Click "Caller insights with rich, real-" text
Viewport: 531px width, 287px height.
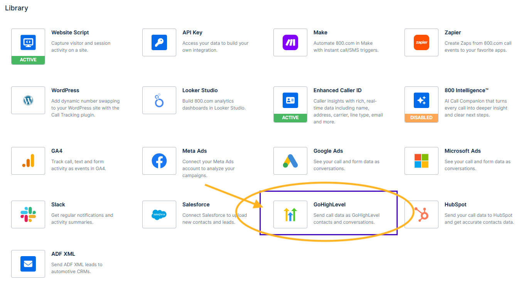345,101
